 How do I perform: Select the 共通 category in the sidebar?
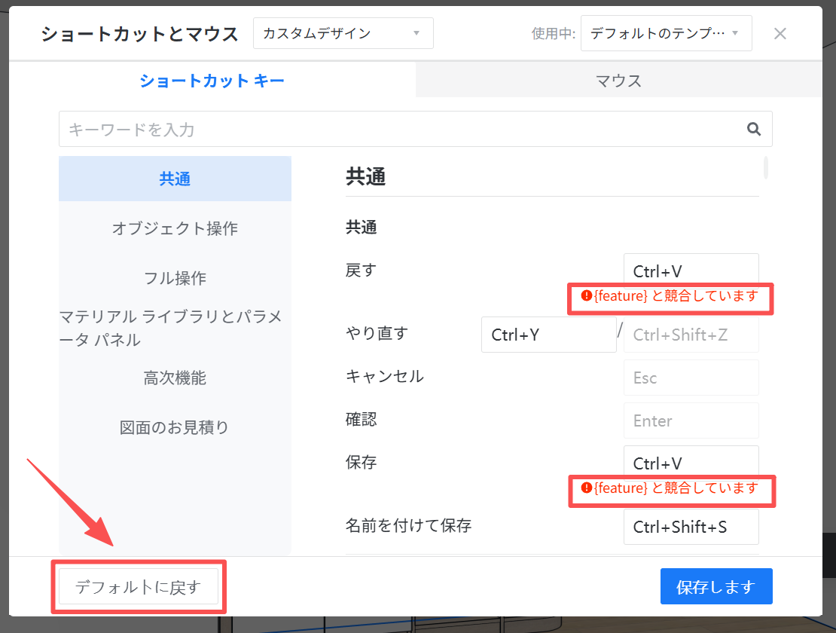[175, 179]
